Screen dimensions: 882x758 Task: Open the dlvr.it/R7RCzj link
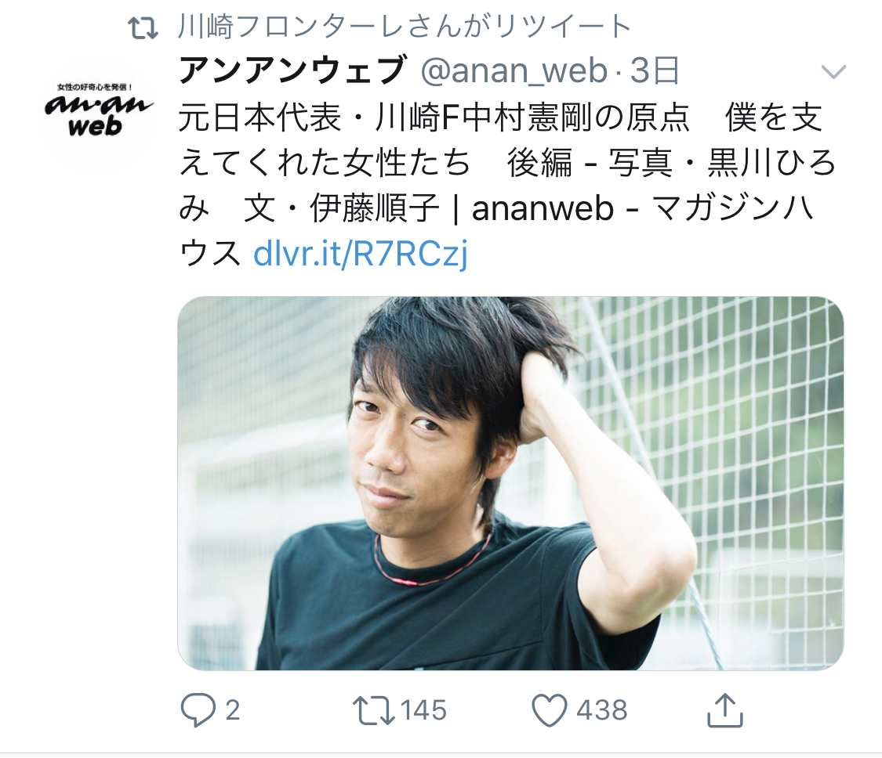(360, 254)
